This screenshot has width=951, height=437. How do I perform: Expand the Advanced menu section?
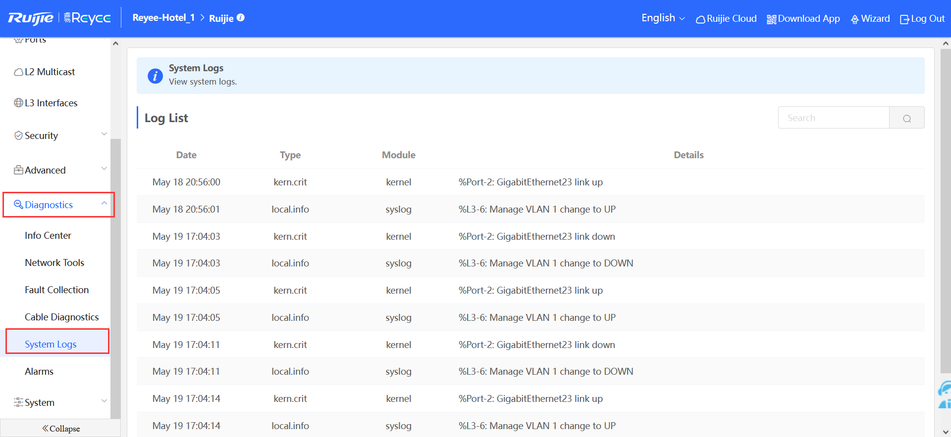(59, 170)
